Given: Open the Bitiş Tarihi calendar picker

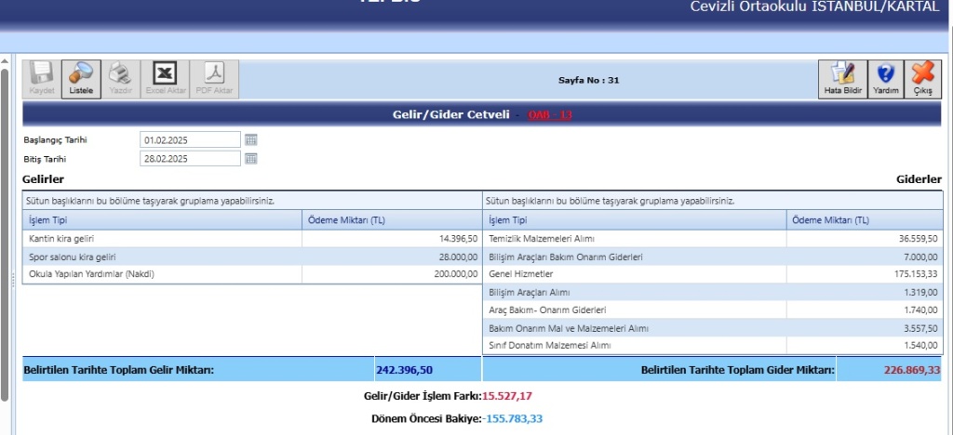Looking at the screenshot, I should [x=250, y=159].
